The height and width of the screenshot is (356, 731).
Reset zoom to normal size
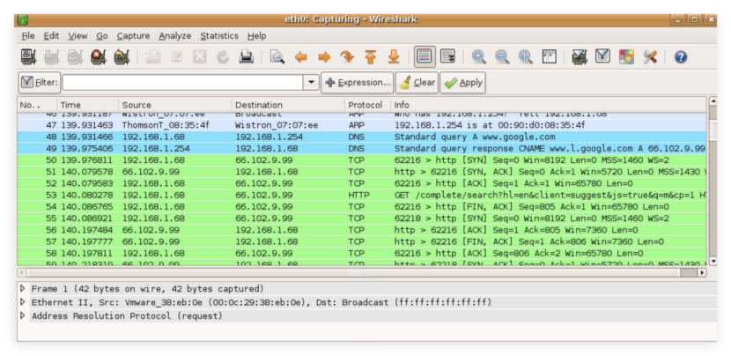point(526,57)
